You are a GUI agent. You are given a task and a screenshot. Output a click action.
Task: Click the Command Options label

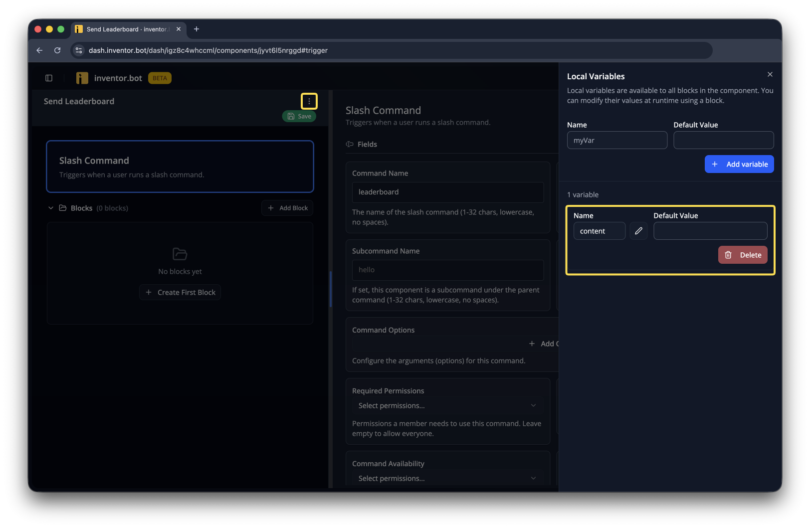click(x=383, y=330)
